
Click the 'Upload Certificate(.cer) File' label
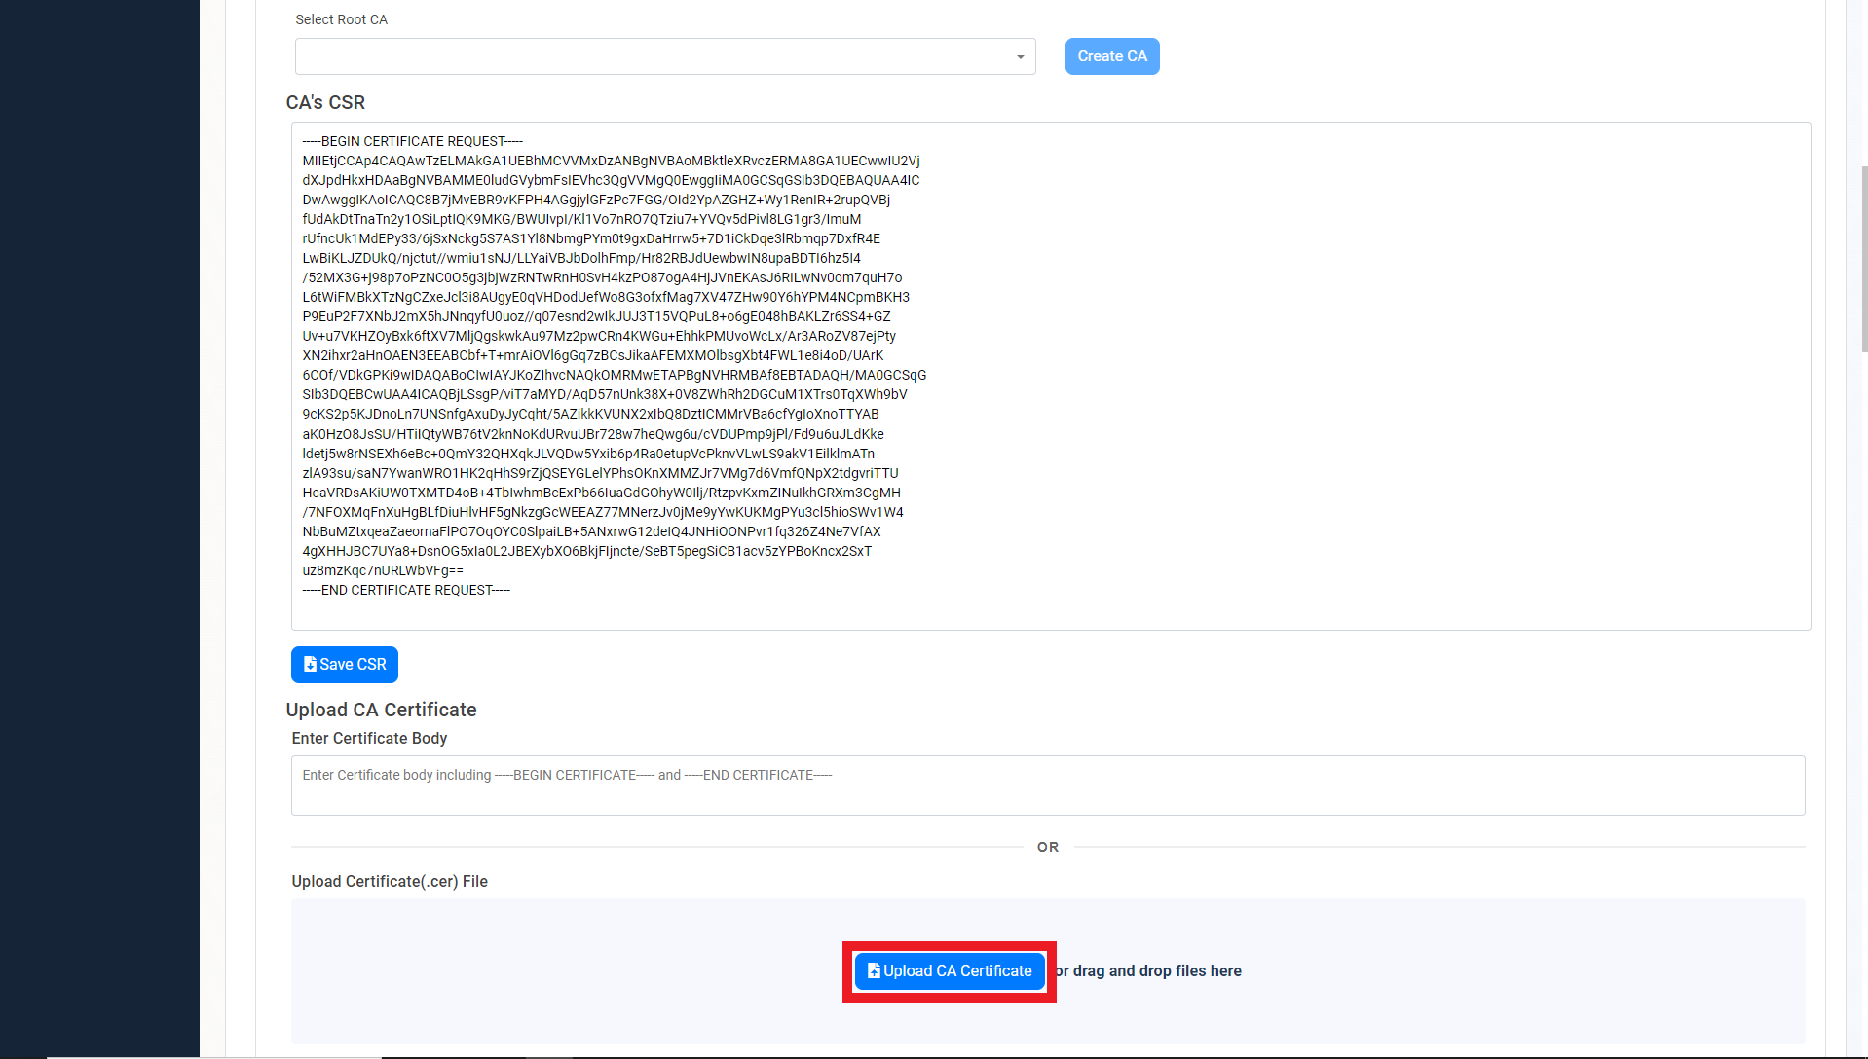coord(390,882)
